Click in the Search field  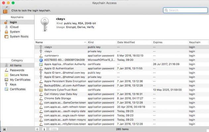coord(185,10)
